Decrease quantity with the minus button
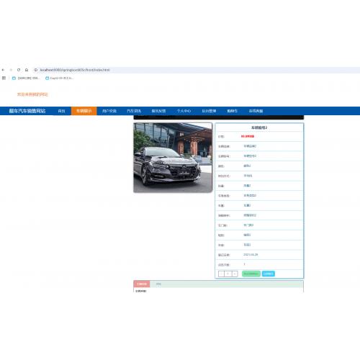The image size is (360, 360). [221, 274]
